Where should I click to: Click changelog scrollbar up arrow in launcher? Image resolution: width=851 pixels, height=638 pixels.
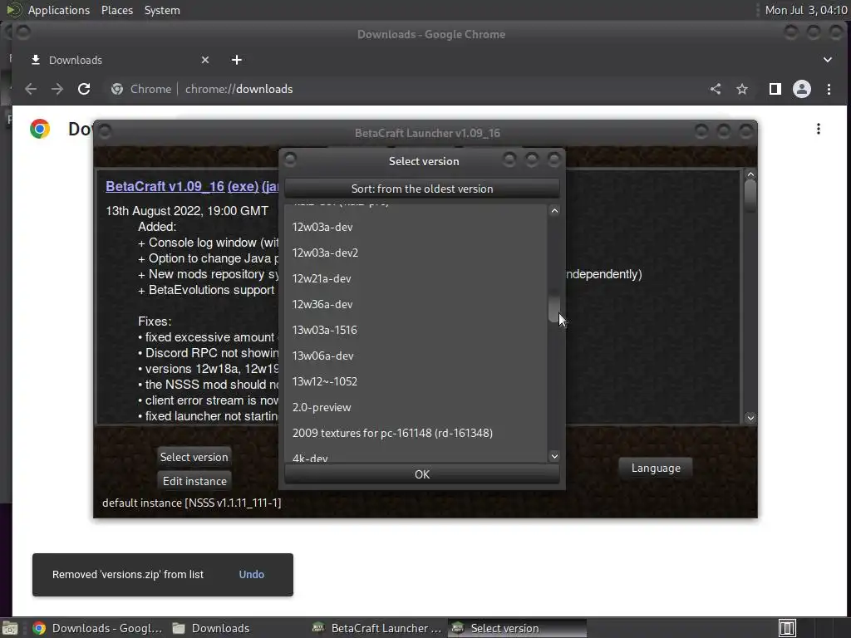click(750, 174)
